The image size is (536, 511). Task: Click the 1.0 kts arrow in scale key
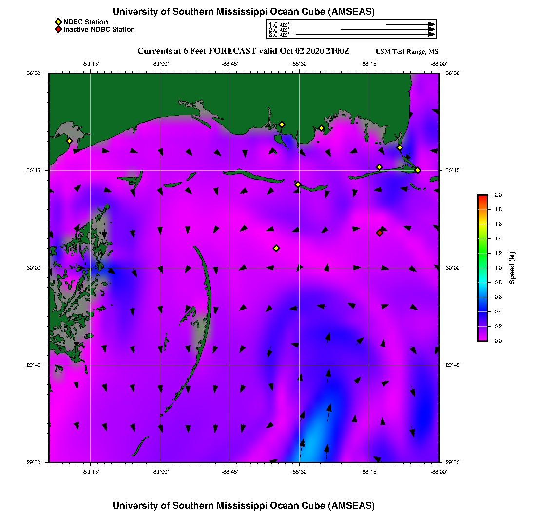click(409, 24)
